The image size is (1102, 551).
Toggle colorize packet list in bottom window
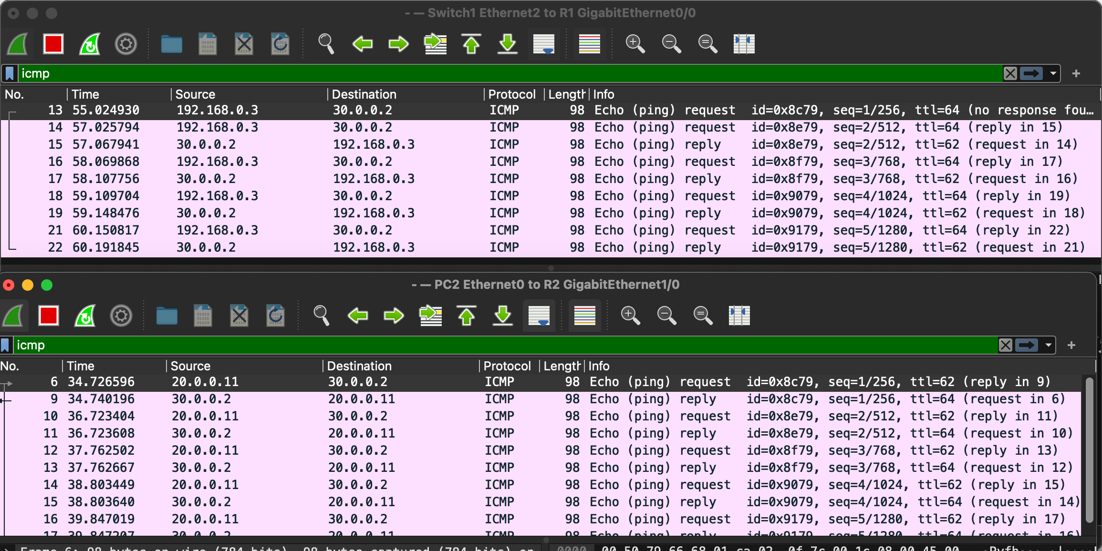click(584, 316)
